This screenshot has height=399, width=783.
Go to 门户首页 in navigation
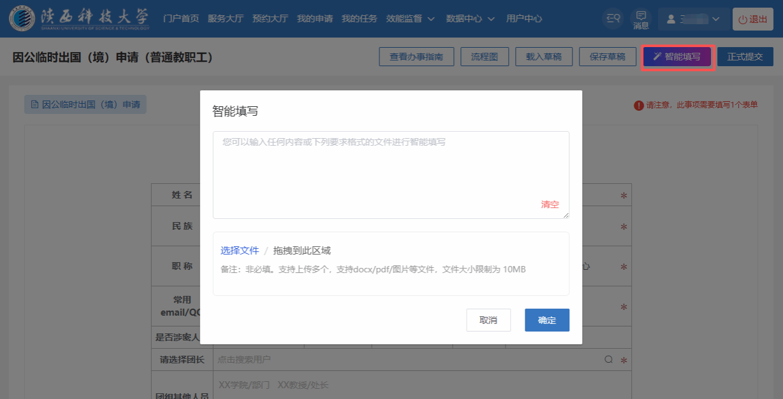tap(181, 19)
